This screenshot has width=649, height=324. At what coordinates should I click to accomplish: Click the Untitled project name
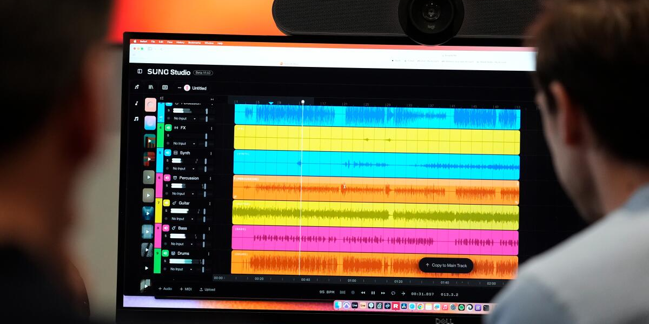199,88
